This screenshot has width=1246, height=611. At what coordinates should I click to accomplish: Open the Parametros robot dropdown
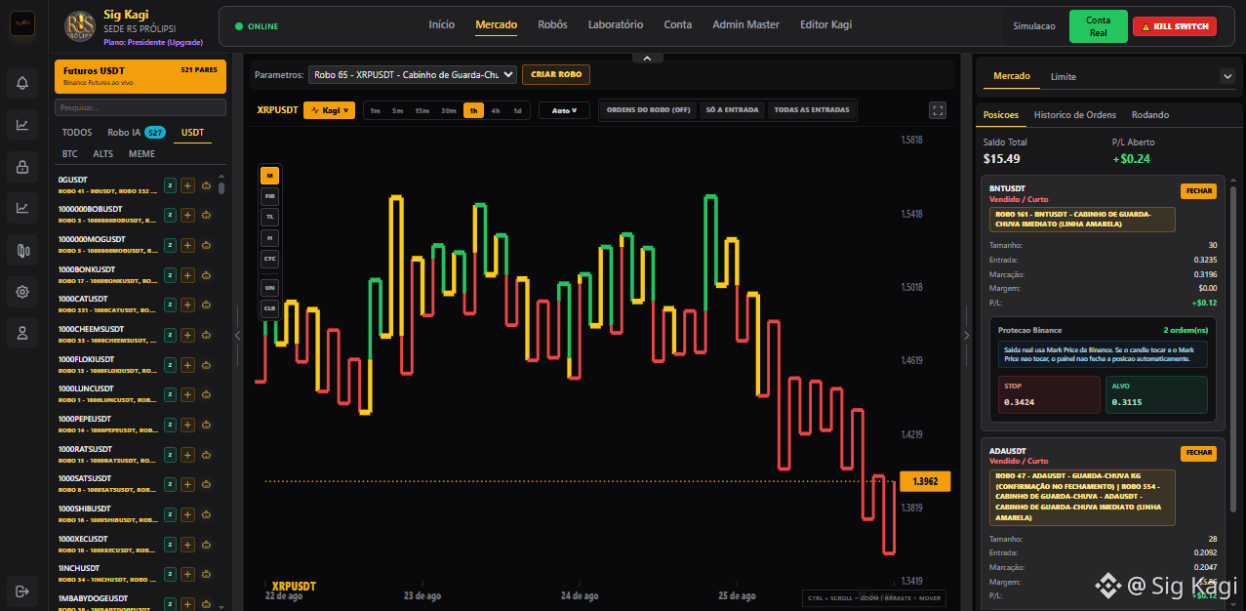[x=412, y=74]
